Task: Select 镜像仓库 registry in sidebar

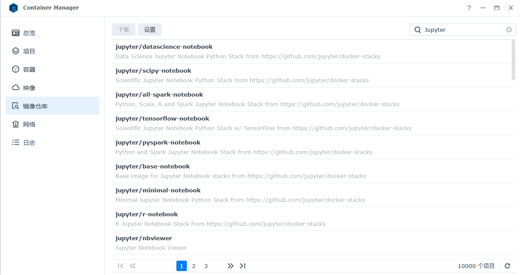Action: tap(52, 106)
